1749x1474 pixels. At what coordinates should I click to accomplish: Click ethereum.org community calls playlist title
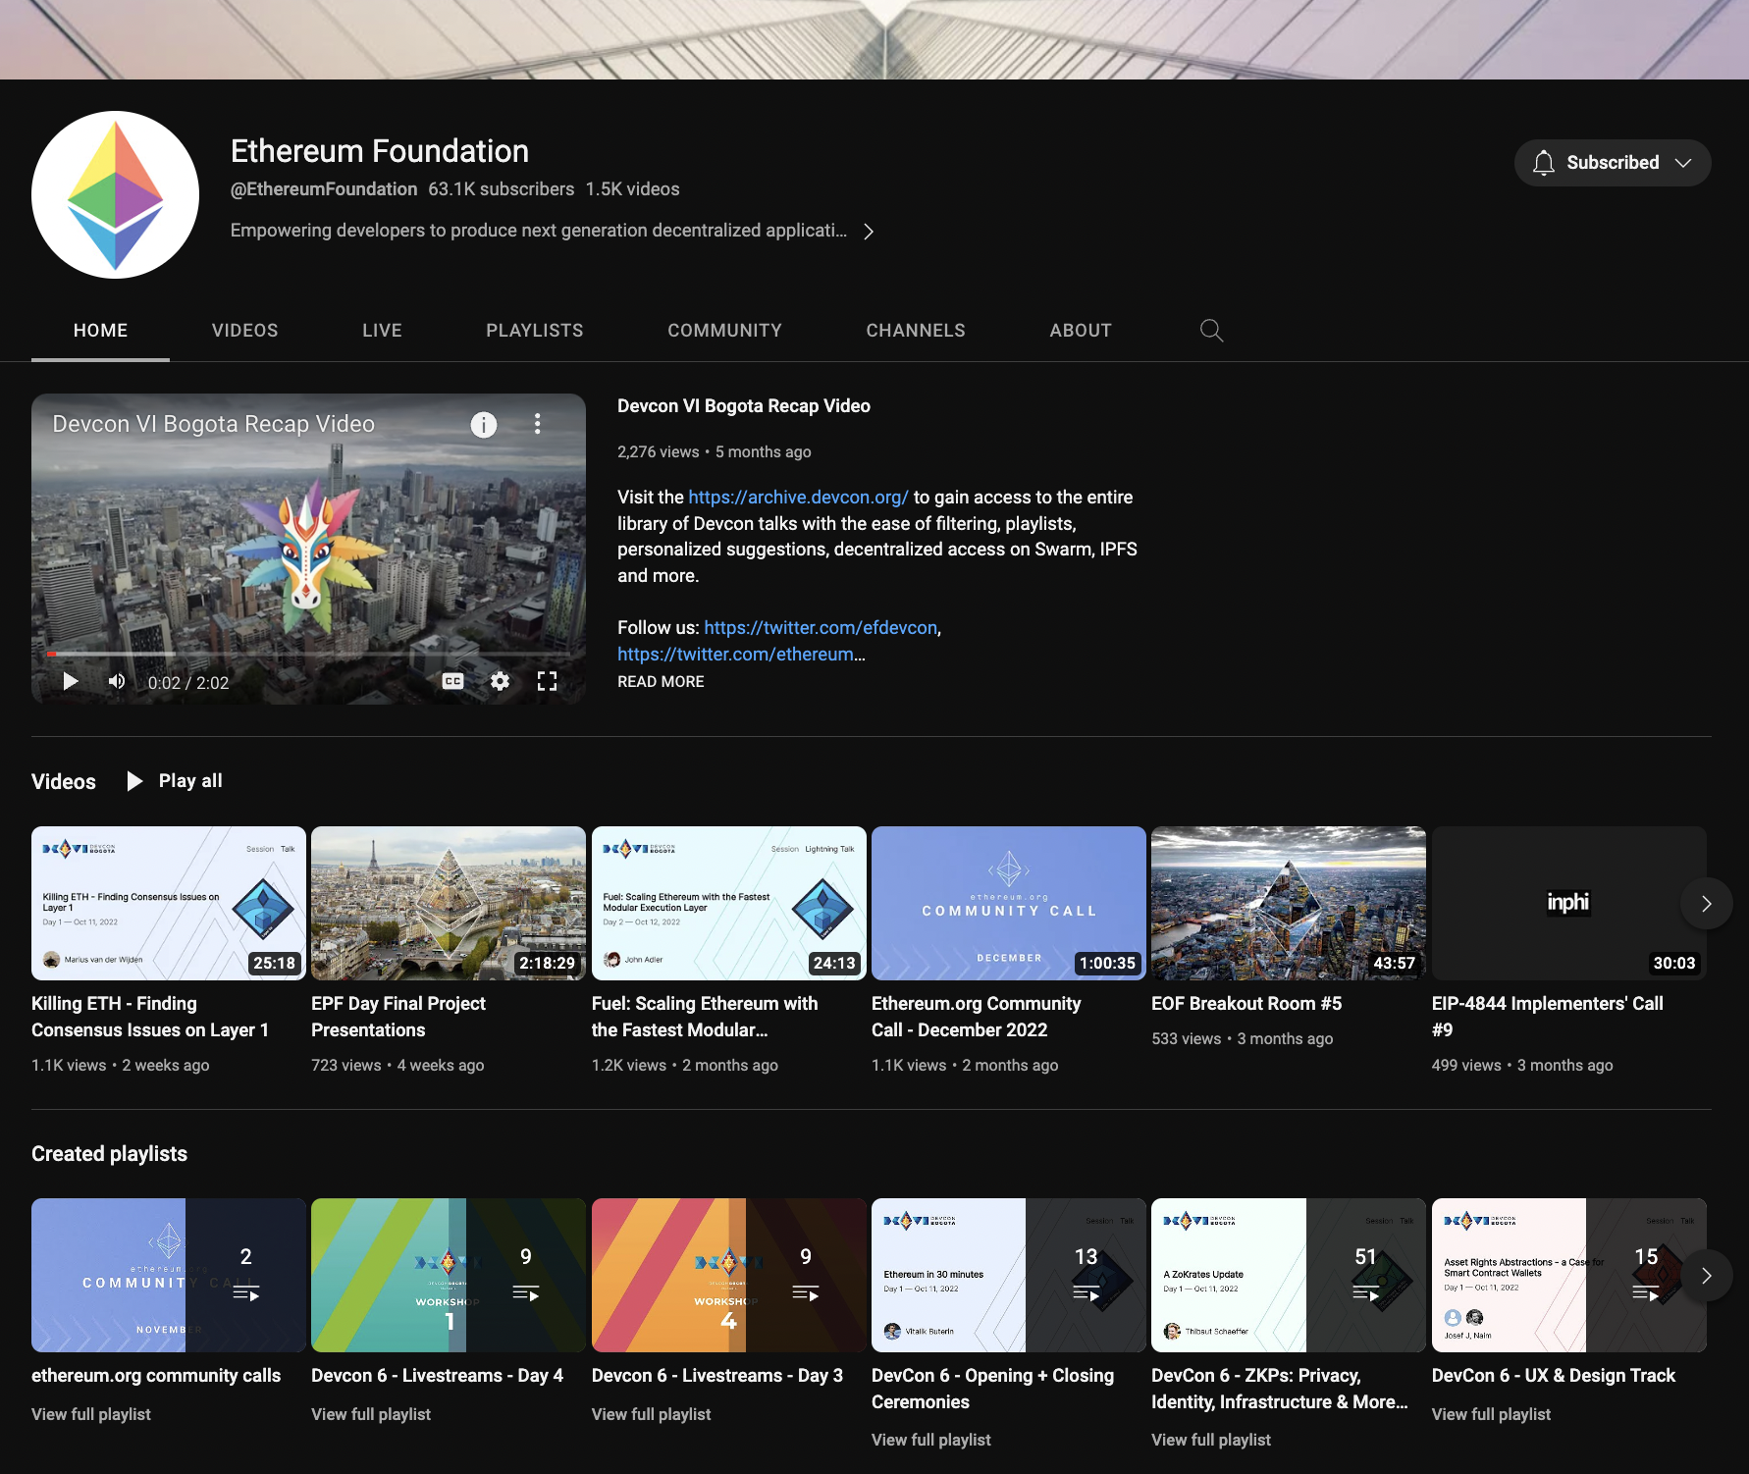[x=156, y=1376]
